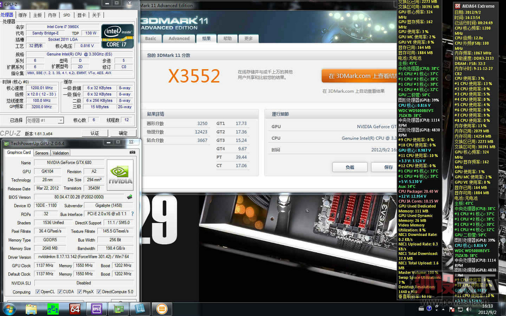The width and height of the screenshot is (506, 316).
Task: Open the Advanced tab in 3DMark 11
Action: click(179, 39)
